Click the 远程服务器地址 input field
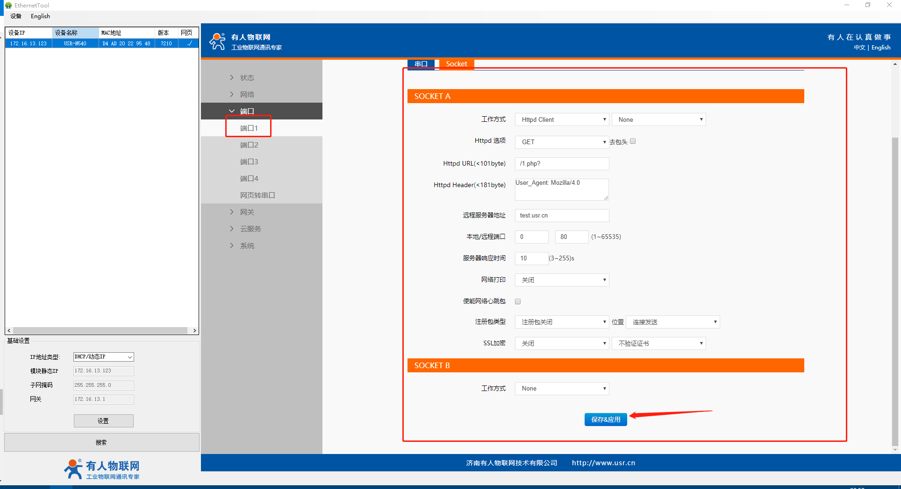Image resolution: width=901 pixels, height=489 pixels. tap(562, 216)
